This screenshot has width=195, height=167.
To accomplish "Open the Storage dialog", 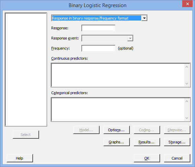I will click(x=177, y=142).
